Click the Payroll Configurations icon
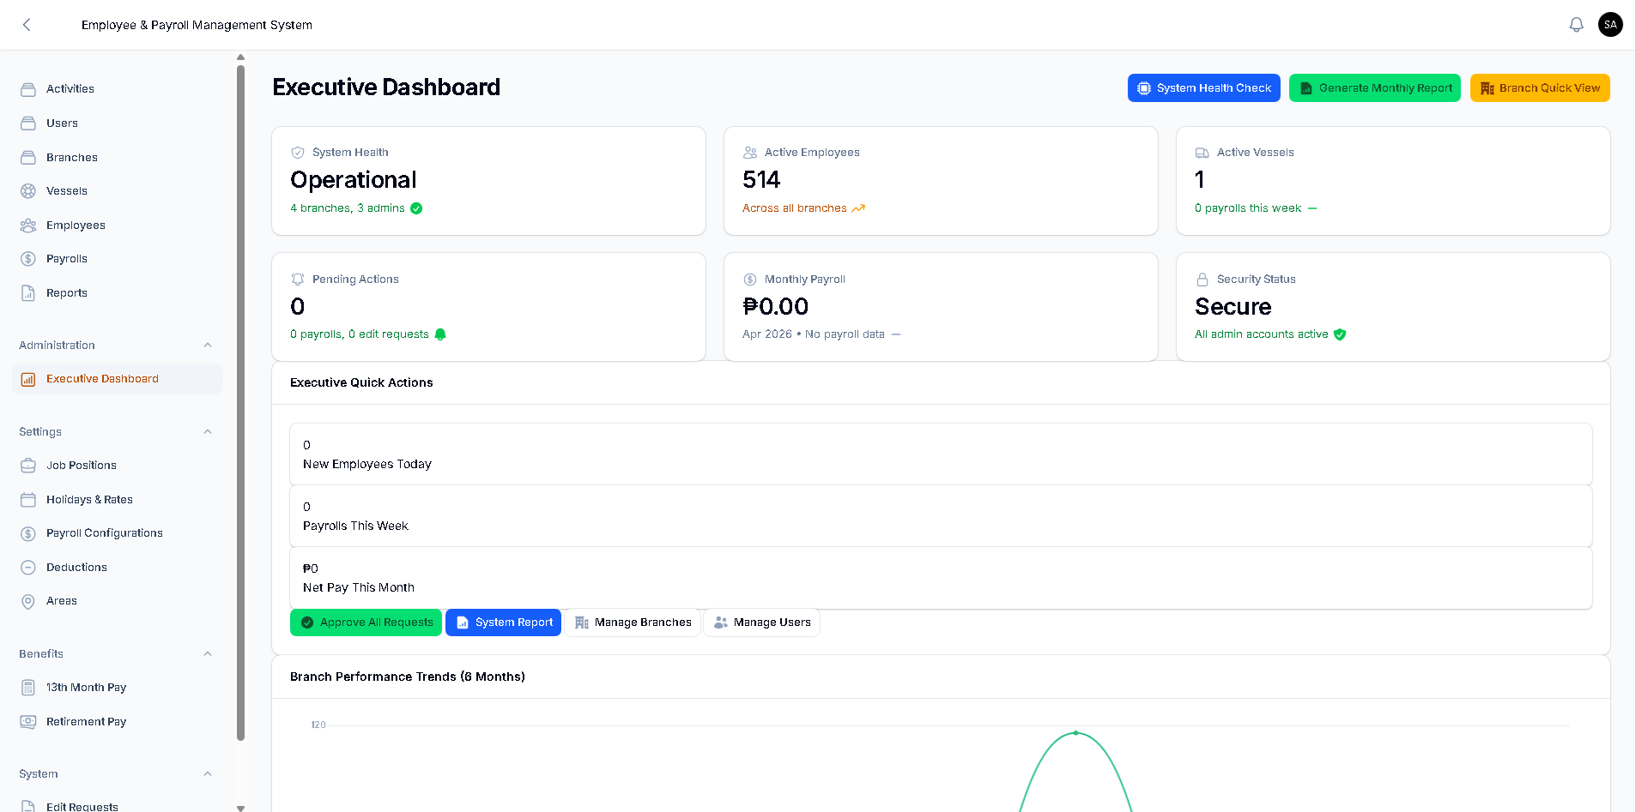The image size is (1635, 812). click(28, 533)
